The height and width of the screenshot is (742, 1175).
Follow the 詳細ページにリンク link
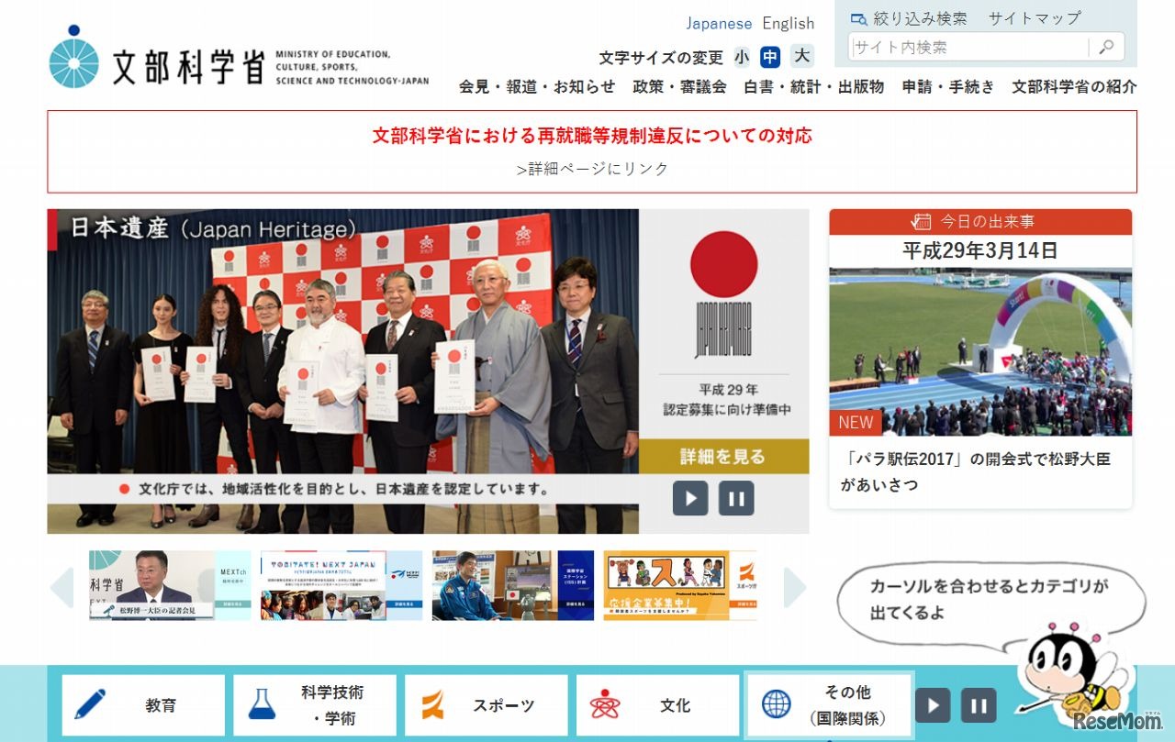pos(592,169)
